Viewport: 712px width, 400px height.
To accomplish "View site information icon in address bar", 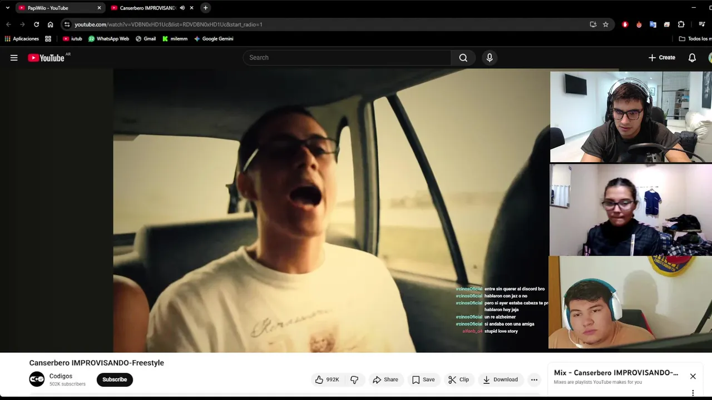I will 67,24.
